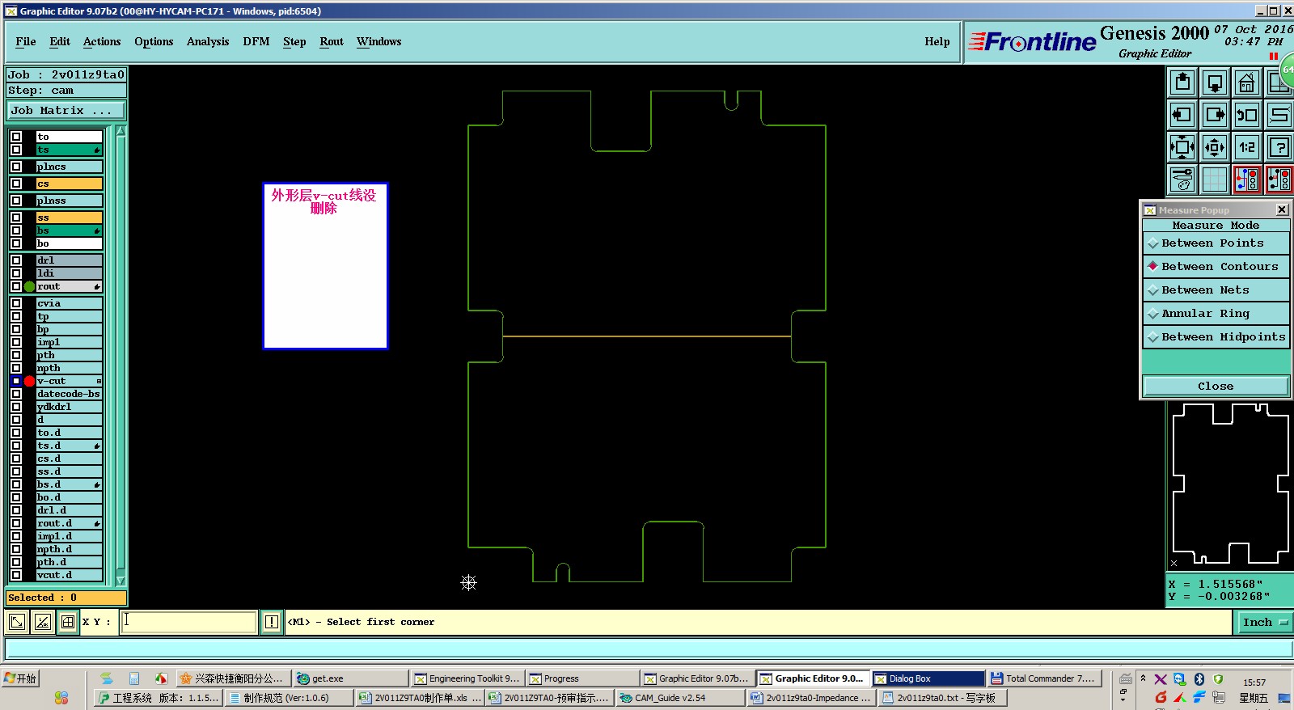Click the XY coordinate input field

point(189,622)
